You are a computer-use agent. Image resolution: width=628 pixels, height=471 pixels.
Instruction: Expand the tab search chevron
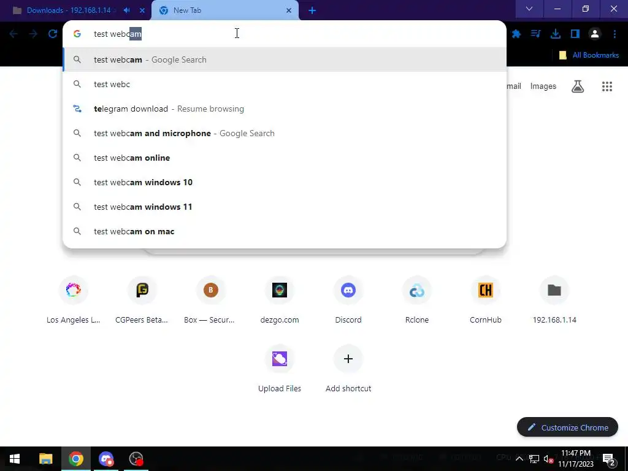pos(529,9)
